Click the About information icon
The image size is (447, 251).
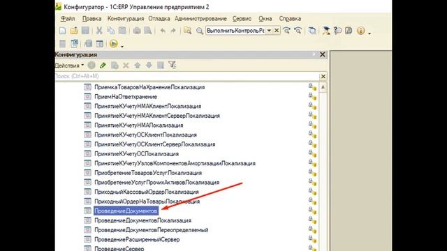pyautogui.click(x=360, y=31)
